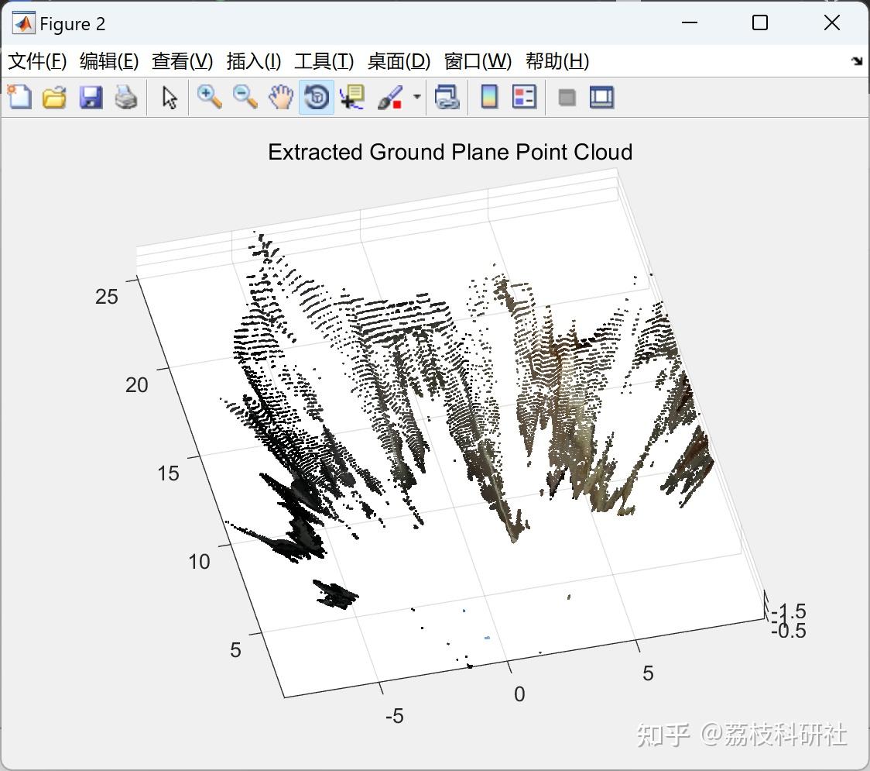Open the 工具(T) menu
The height and width of the screenshot is (771, 870).
[x=324, y=61]
